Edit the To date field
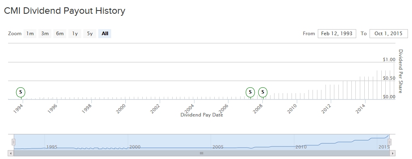Viewport: 412px width, 159px height. pyautogui.click(x=389, y=34)
